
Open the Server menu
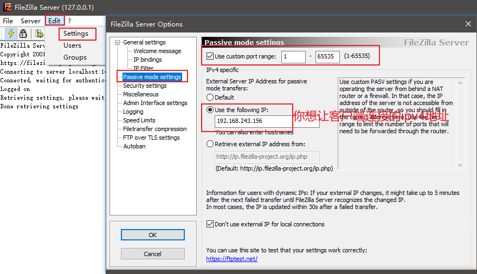point(30,21)
